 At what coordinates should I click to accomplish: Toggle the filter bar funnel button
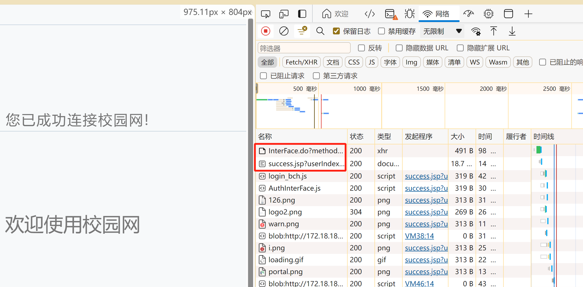(x=302, y=31)
